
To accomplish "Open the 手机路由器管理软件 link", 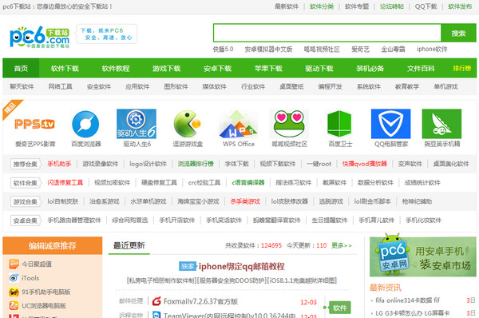I will (74, 221).
